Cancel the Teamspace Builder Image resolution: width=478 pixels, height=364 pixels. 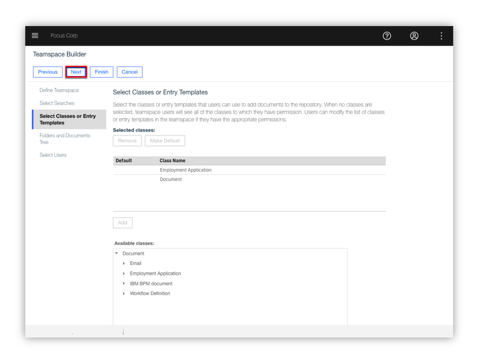[x=129, y=72]
